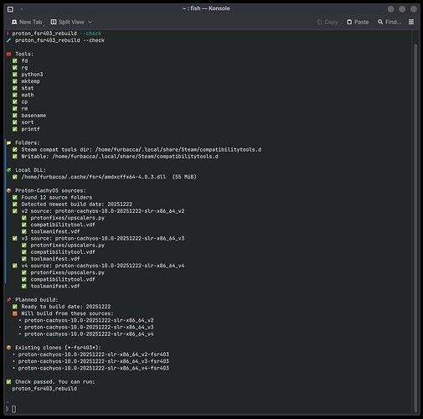Click the Split View toolbar button
The width and height of the screenshot is (423, 419).
68,22
